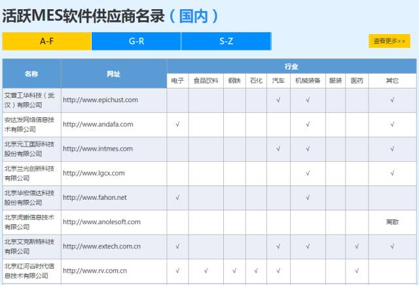Open the http://www.anolesoft.com link
The width and height of the screenshot is (419, 285).
coord(101,221)
